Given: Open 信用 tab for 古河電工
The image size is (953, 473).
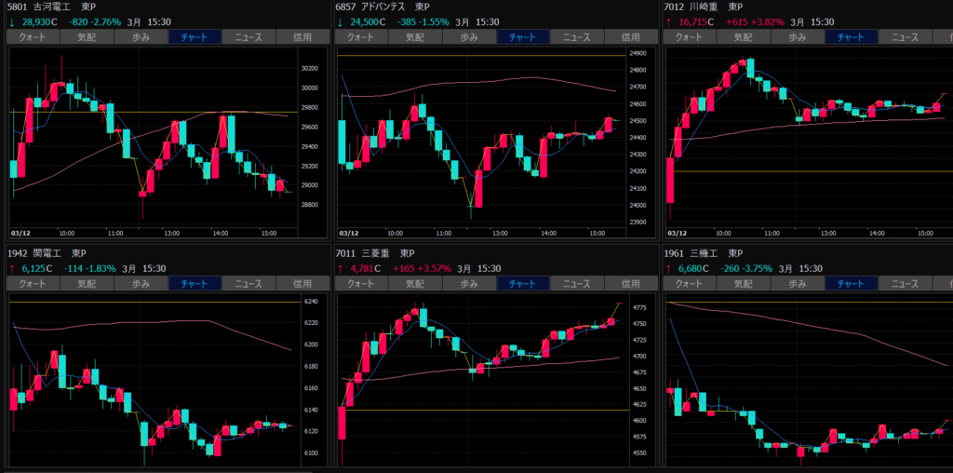Looking at the screenshot, I should coord(302,37).
